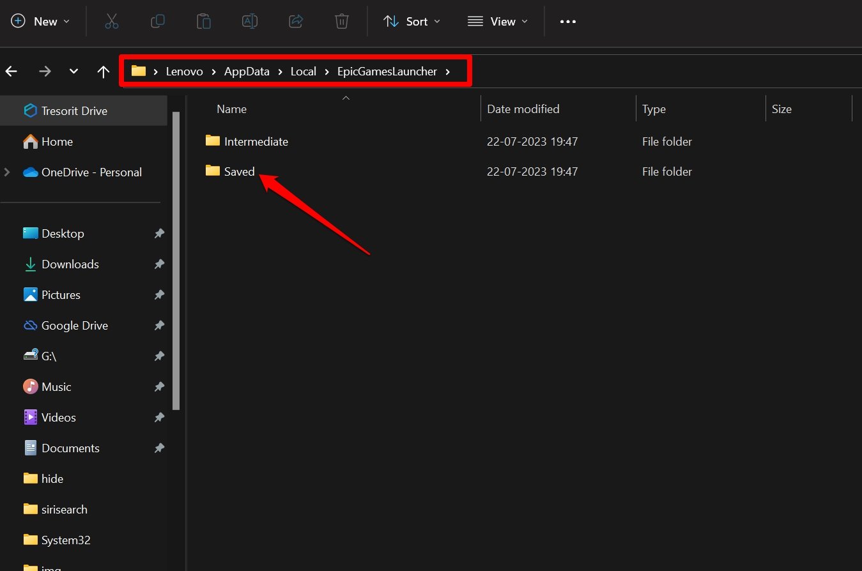Viewport: 862px width, 571px height.
Task: Unpin the Downloads folder from Quick access
Action: point(158,264)
